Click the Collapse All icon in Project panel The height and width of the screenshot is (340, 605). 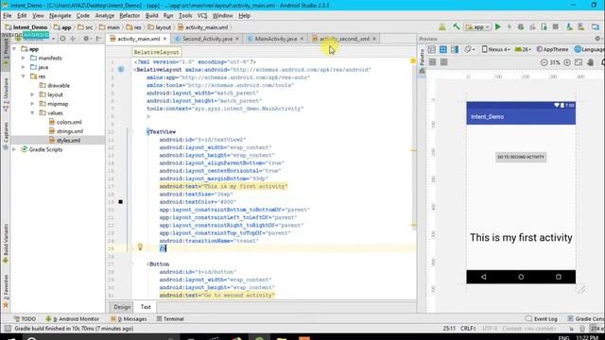click(x=73, y=39)
